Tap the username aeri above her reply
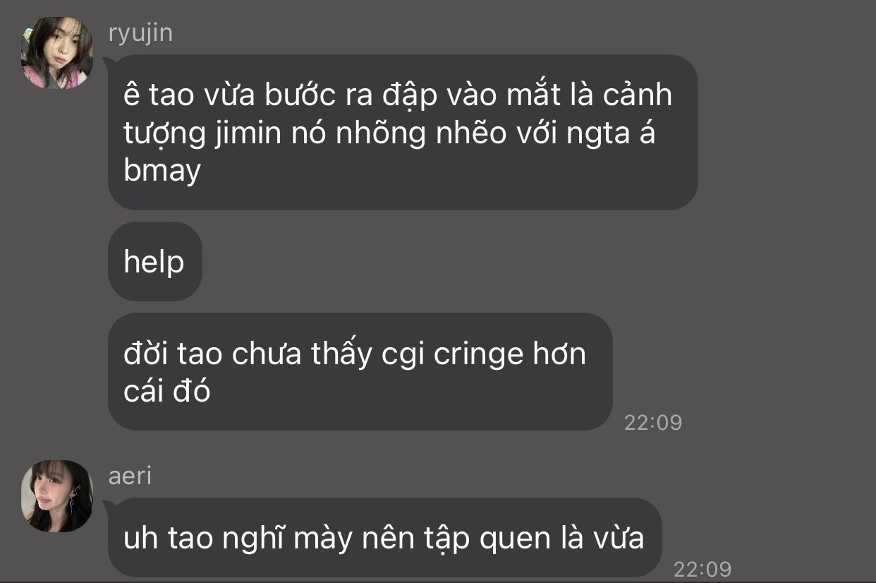The image size is (876, 583). [130, 476]
